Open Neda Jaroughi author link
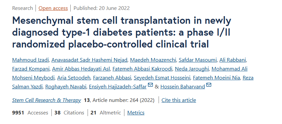 [x=192, y=69]
